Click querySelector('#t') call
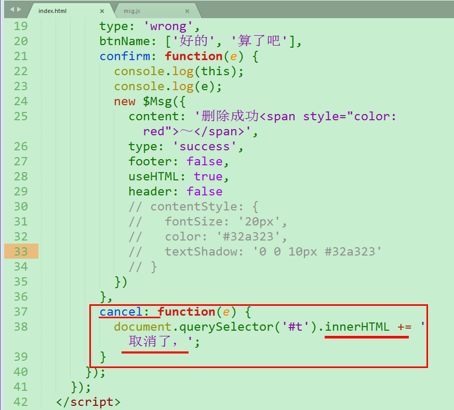The width and height of the screenshot is (454, 410). coord(248,327)
